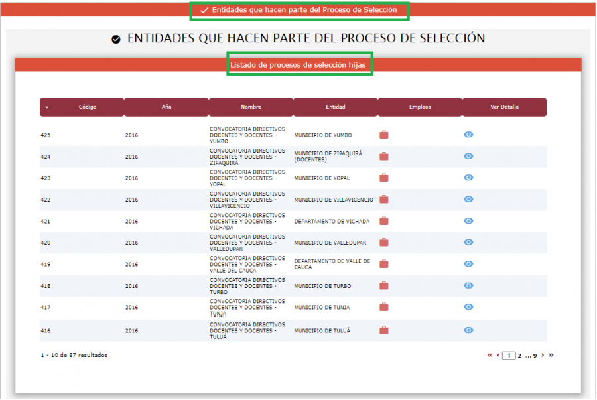
Task: Select the briefcase icon for MUNICIPIO DE TULUÁ
Action: click(383, 330)
